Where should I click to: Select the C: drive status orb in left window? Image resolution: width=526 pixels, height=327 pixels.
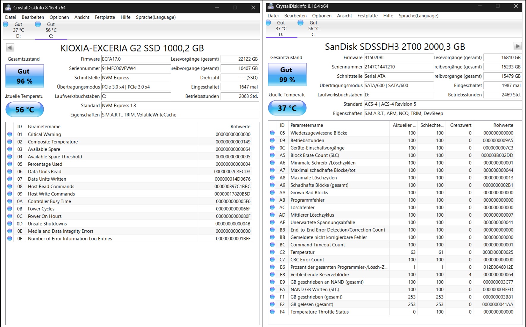pos(38,24)
